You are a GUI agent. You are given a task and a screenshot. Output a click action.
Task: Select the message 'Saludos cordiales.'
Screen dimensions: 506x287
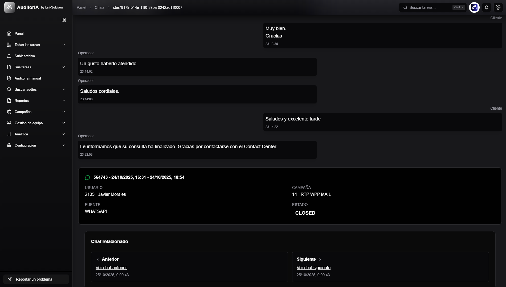click(x=197, y=94)
